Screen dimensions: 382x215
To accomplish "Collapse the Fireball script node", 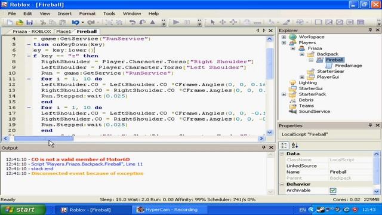I will [x=311, y=60].
